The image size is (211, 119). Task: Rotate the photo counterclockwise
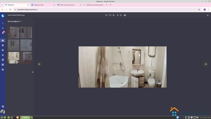tap(118, 15)
